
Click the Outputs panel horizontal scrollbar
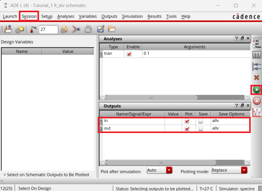point(161,163)
